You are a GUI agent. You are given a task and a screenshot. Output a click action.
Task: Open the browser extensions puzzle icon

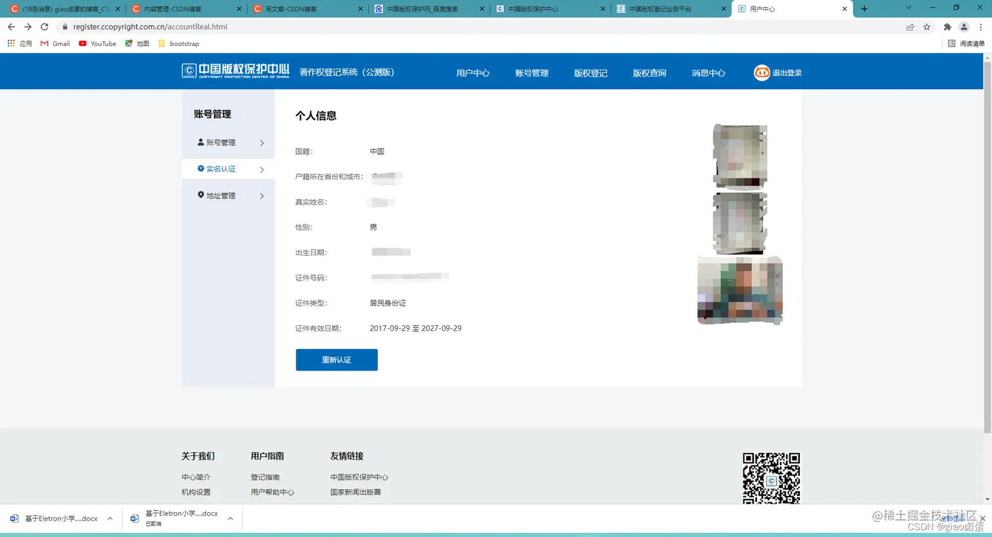click(946, 28)
